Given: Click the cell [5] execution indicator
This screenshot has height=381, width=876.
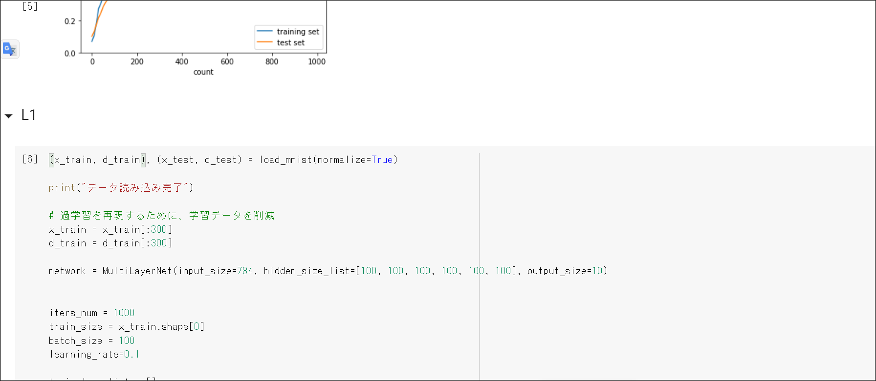Looking at the screenshot, I should (30, 6).
